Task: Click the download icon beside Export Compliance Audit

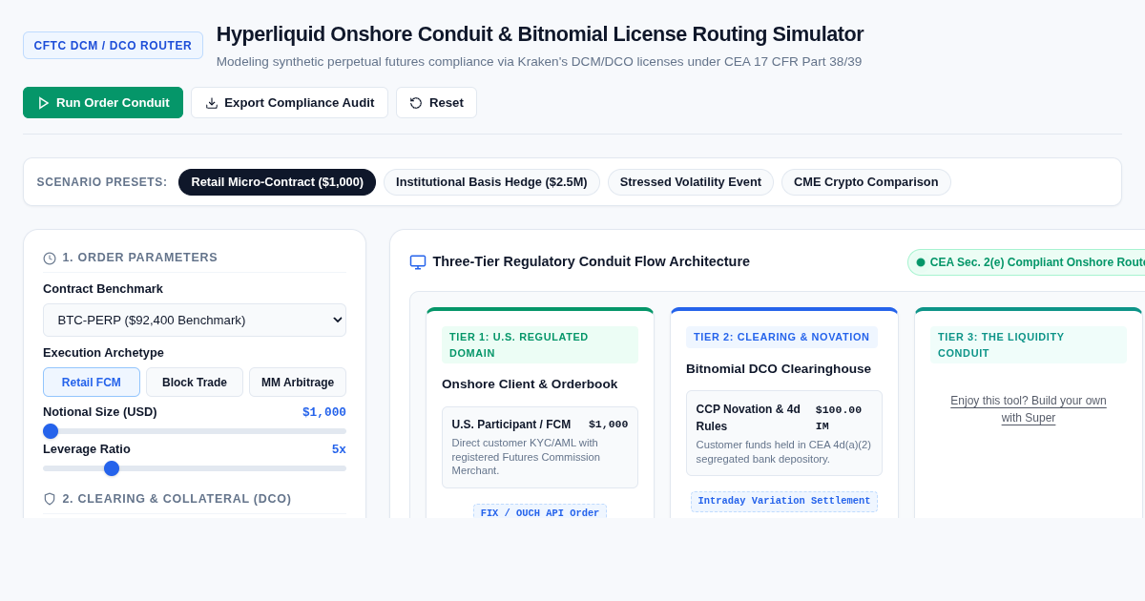Action: pyautogui.click(x=212, y=103)
